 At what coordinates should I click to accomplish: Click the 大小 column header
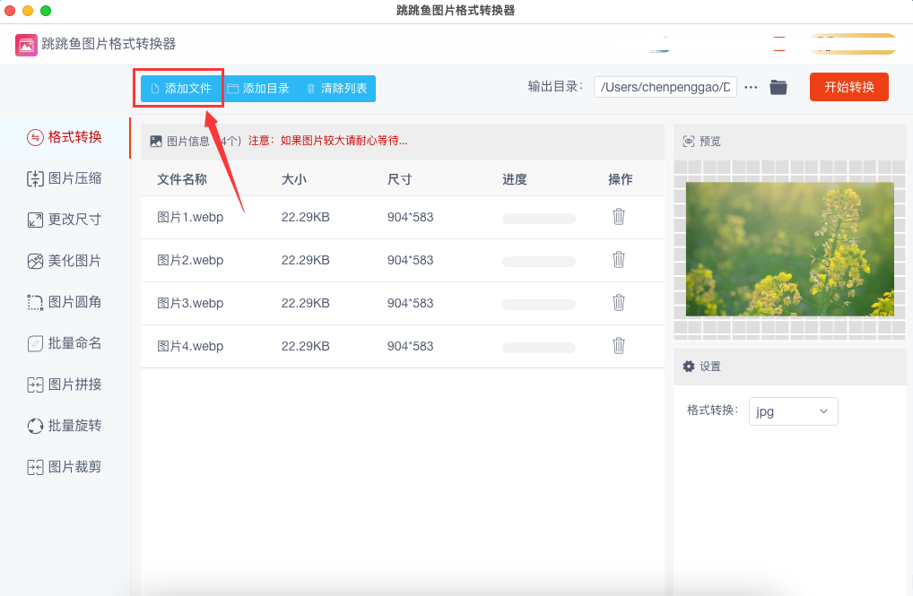click(294, 179)
